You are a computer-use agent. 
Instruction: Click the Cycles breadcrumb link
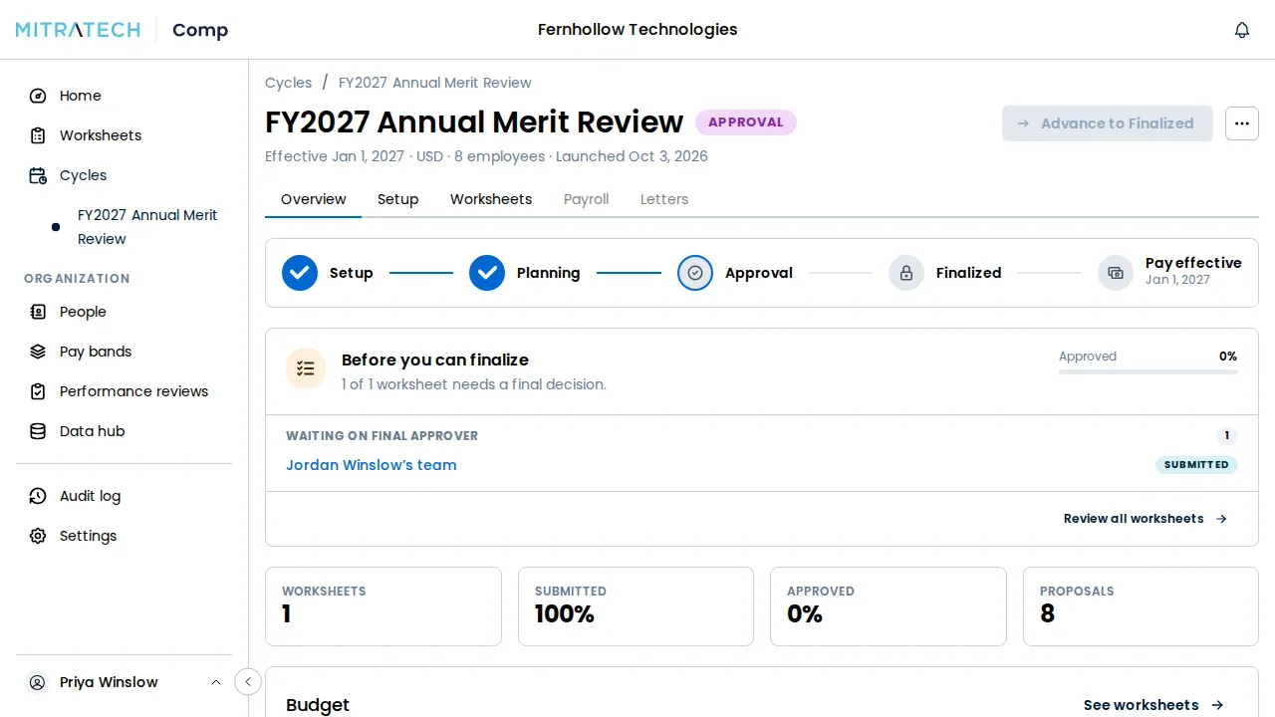click(x=289, y=83)
